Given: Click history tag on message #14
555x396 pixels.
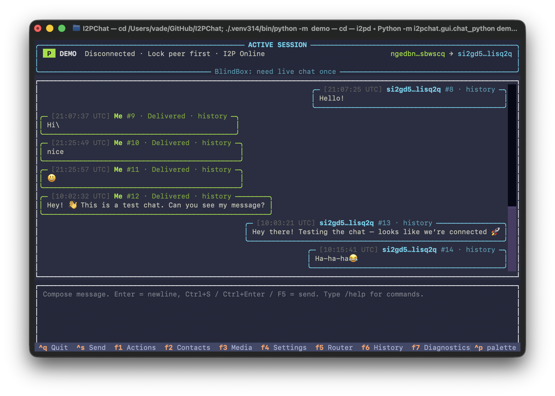Looking at the screenshot, I should [x=480, y=250].
